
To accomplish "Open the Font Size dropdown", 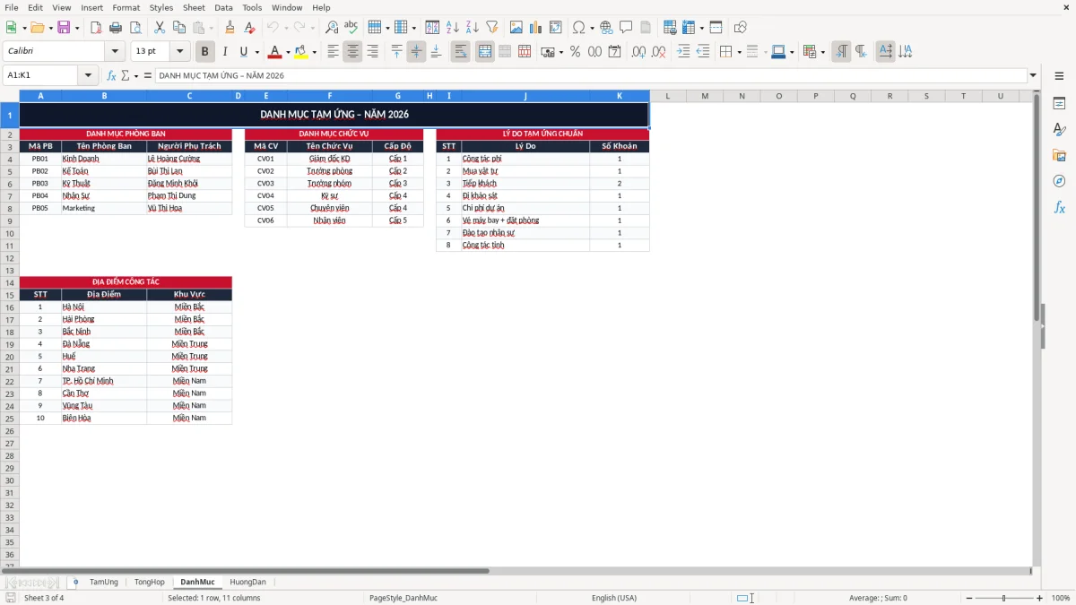I will coord(180,52).
